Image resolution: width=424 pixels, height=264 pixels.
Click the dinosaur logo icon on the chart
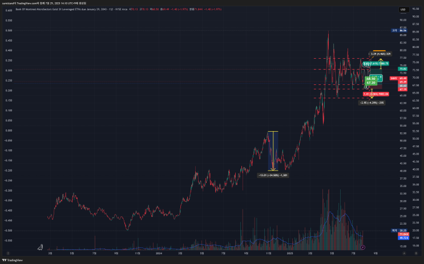[x=41, y=247]
